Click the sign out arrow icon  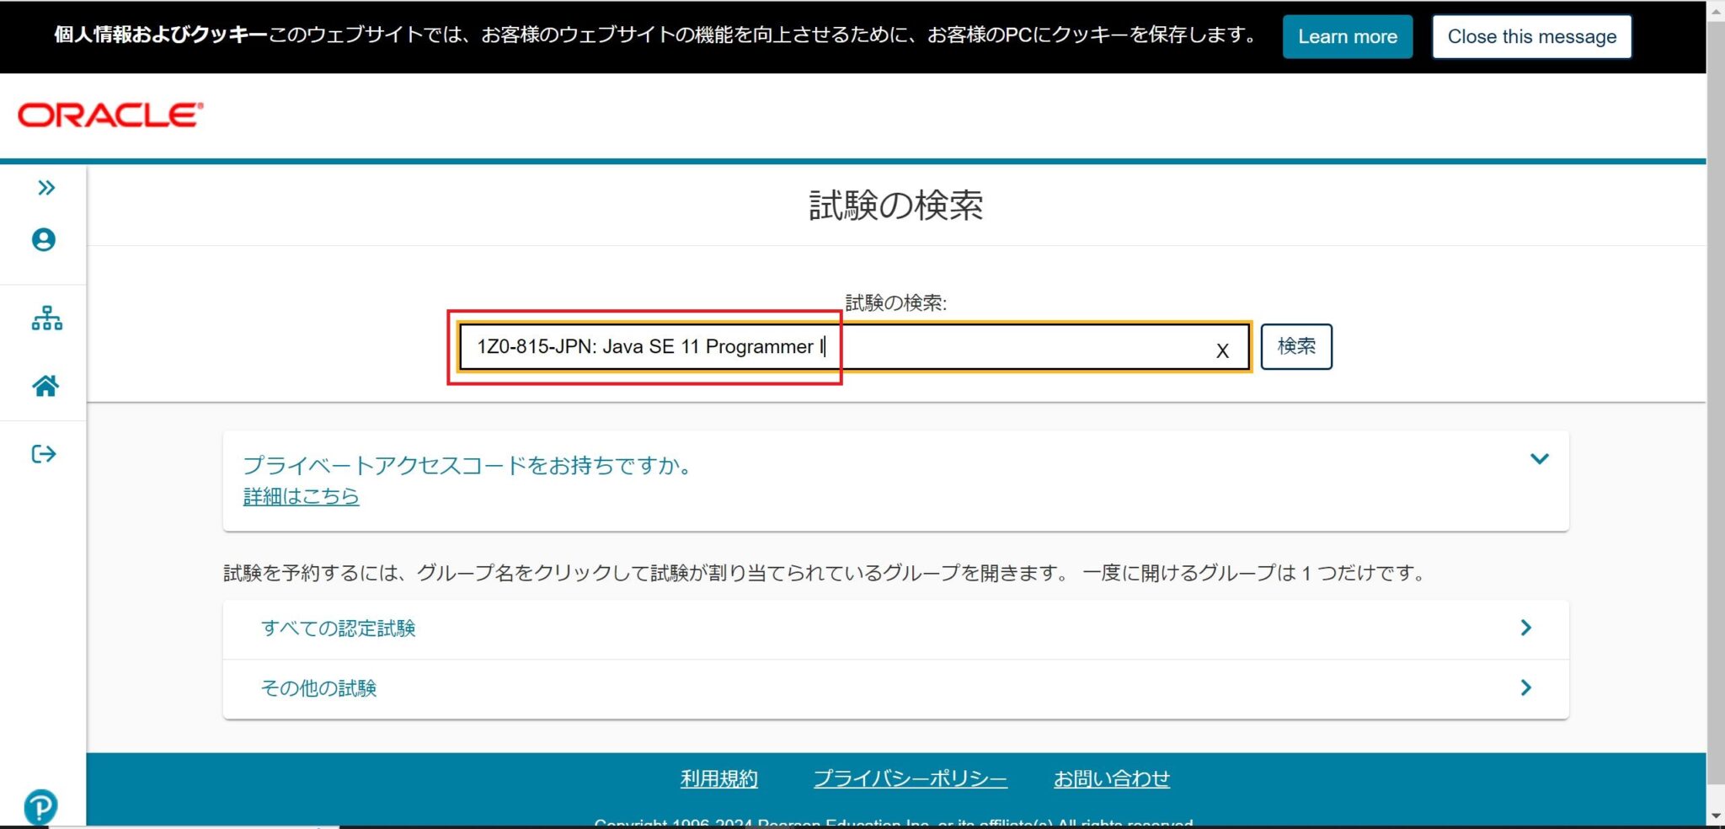(44, 454)
